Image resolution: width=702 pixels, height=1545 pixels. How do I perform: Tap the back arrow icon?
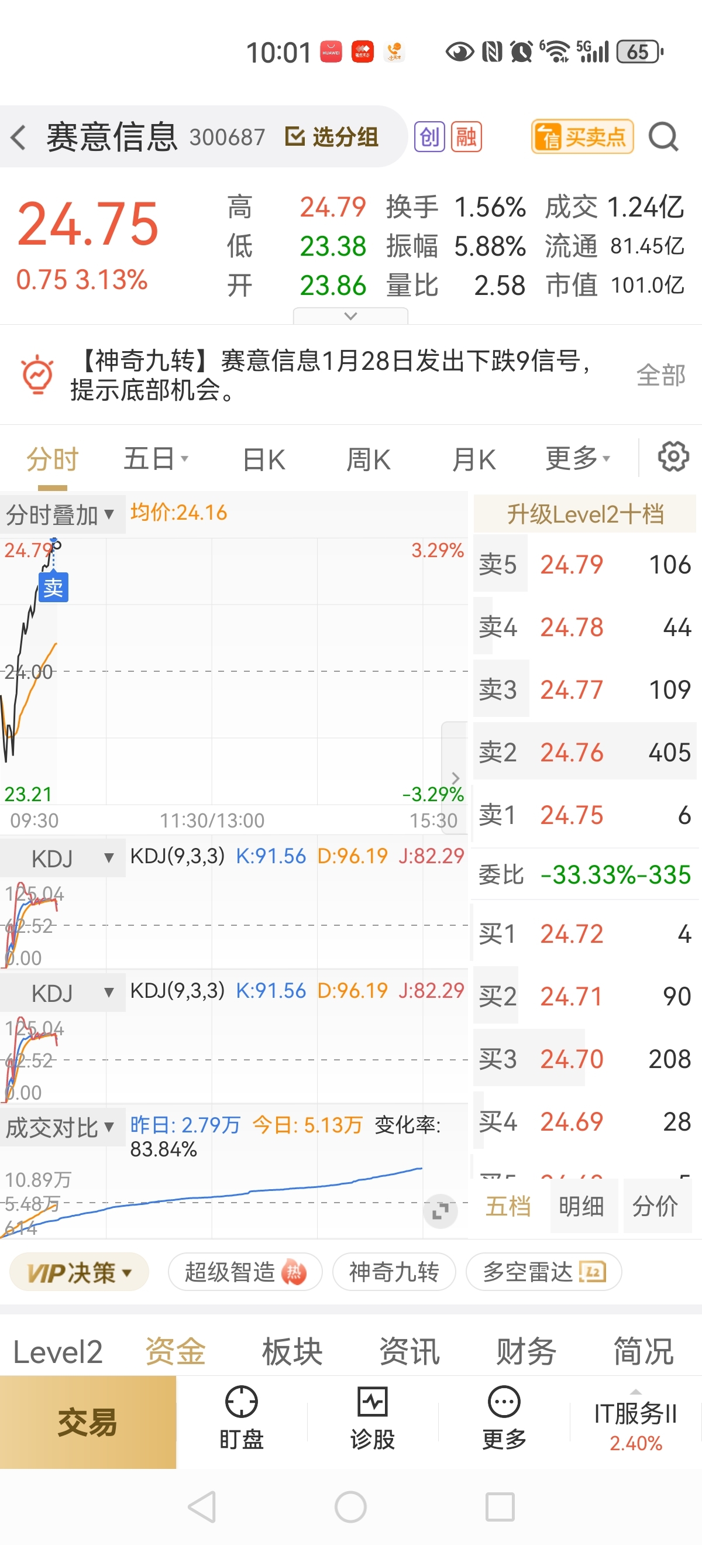click(19, 138)
